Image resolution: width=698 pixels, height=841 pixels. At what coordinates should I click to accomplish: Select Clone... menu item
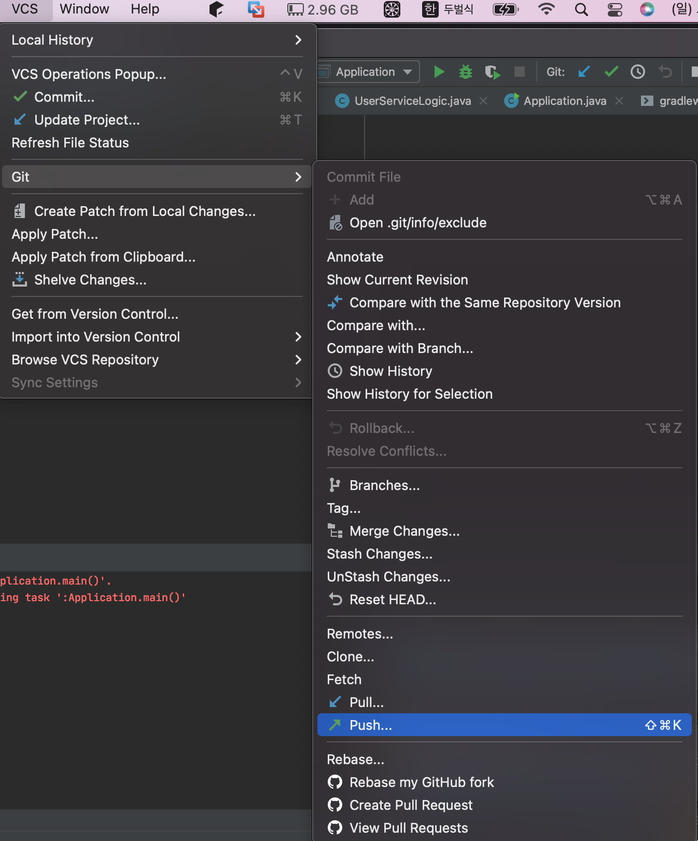[x=504, y=657]
